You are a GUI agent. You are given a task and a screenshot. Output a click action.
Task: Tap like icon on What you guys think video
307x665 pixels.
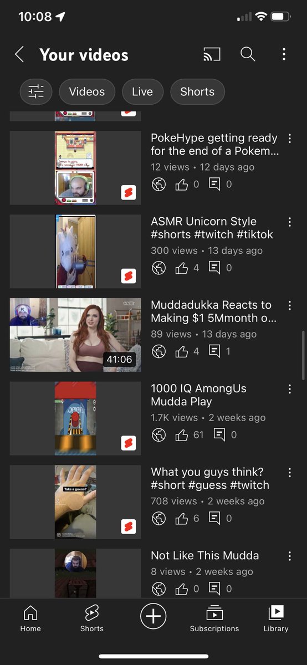point(182,519)
